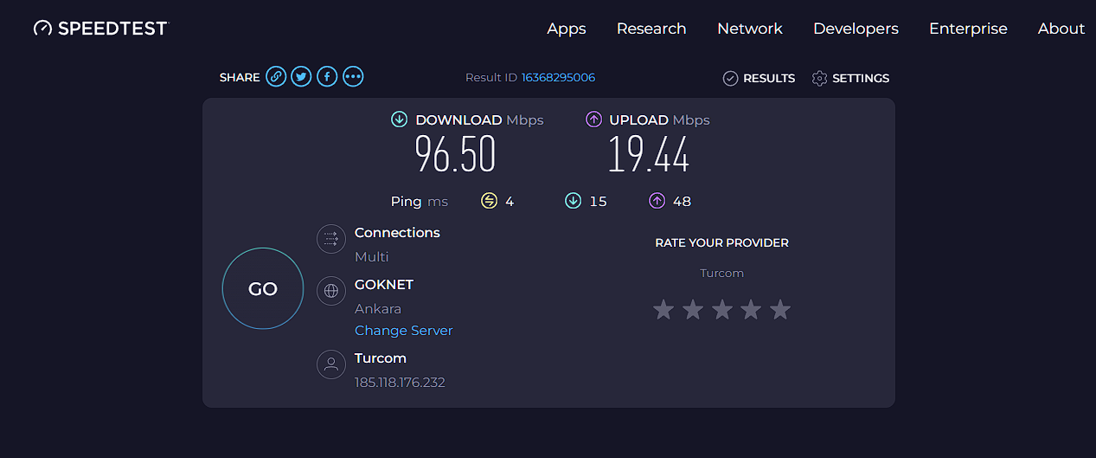Click the Ping ms label
The image size is (1096, 458).
pos(420,202)
